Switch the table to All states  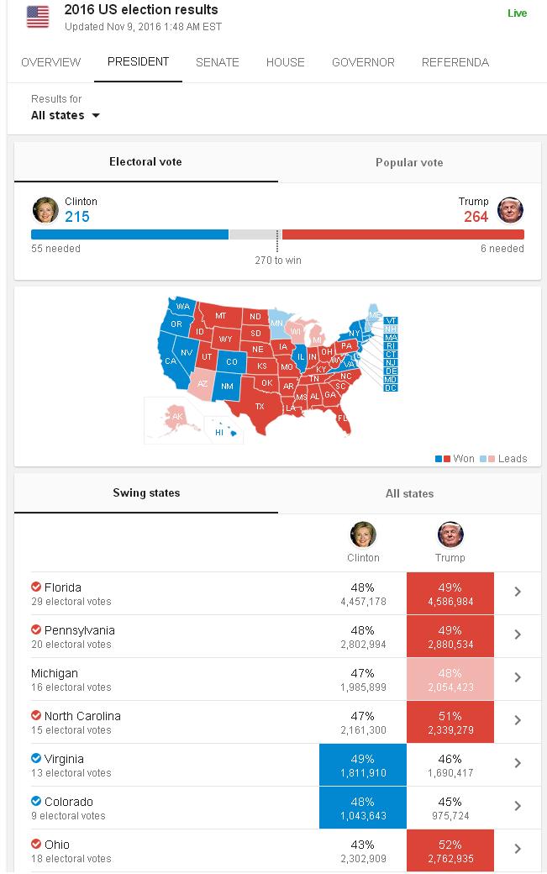tap(409, 493)
